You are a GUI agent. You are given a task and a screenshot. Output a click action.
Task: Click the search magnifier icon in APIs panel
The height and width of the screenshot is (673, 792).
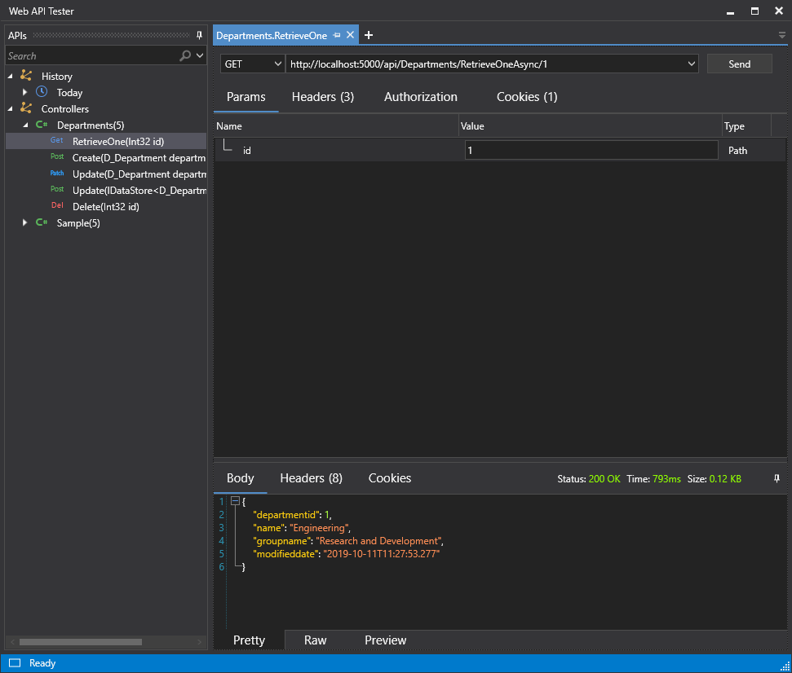coord(185,55)
